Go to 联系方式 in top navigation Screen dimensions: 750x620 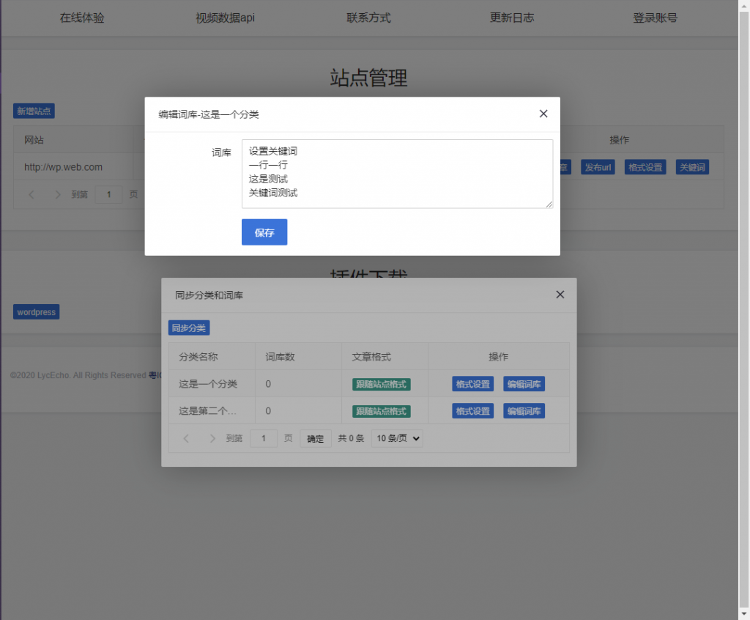point(368,18)
